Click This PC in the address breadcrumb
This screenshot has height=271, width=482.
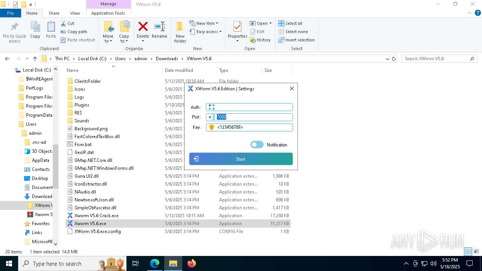(x=62, y=59)
